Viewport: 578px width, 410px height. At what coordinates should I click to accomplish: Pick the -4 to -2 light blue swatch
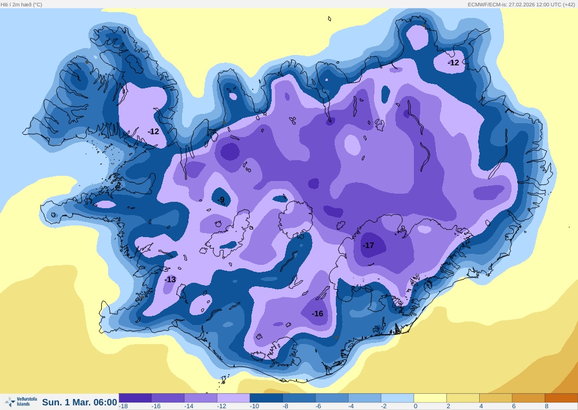click(x=365, y=398)
